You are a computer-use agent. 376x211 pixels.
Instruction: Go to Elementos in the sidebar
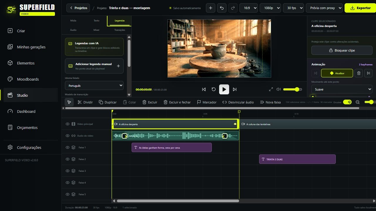(x=31, y=63)
